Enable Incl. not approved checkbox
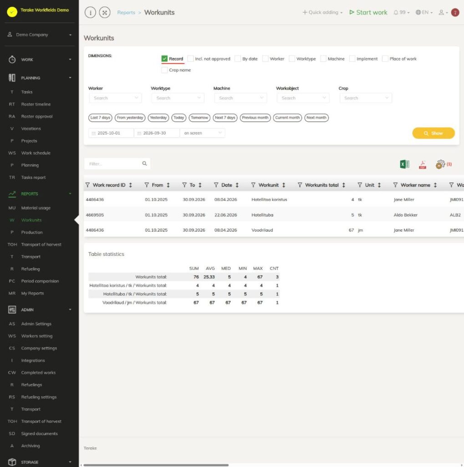This screenshot has width=464, height=467. click(x=191, y=59)
